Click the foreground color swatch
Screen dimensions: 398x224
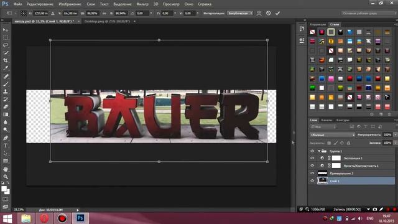4,189
